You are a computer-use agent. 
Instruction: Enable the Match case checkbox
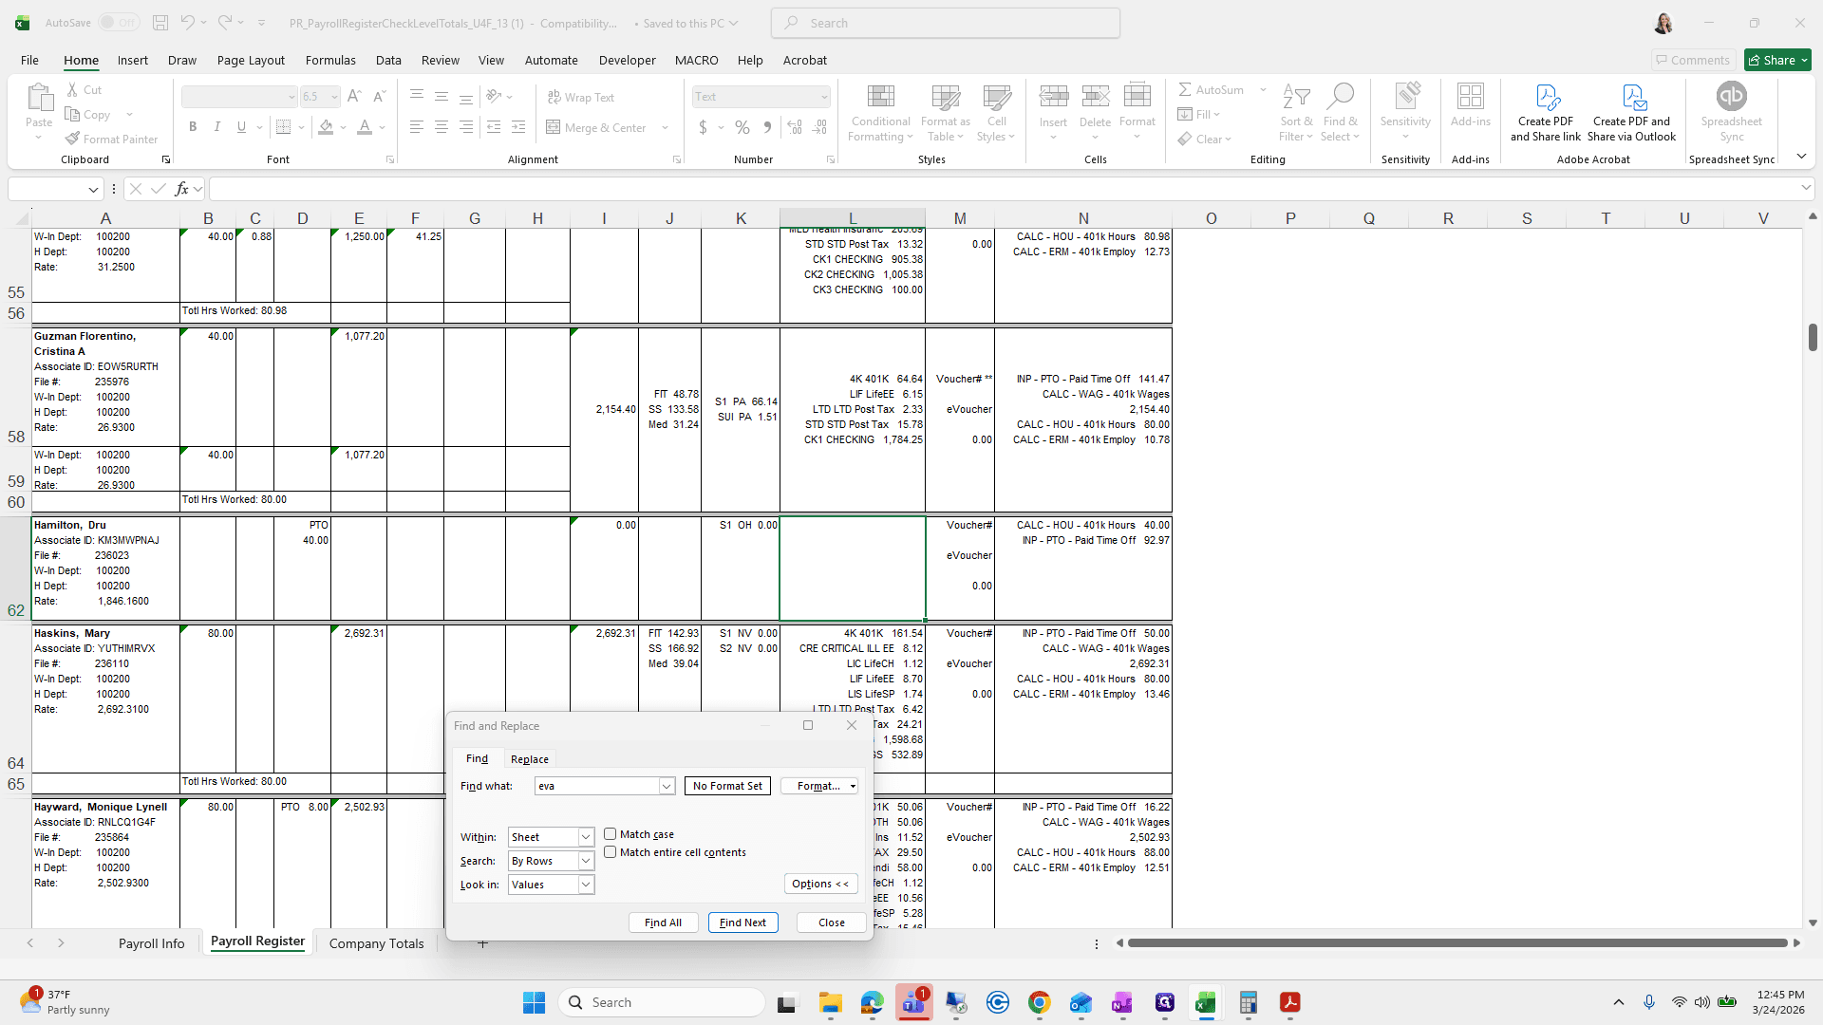610,834
